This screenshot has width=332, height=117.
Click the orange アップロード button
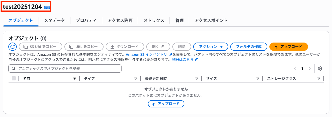(288, 47)
